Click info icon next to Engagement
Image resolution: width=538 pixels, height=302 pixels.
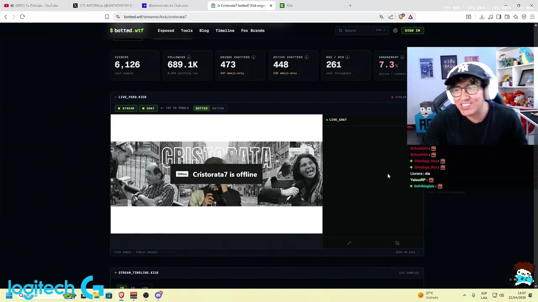[x=402, y=57]
